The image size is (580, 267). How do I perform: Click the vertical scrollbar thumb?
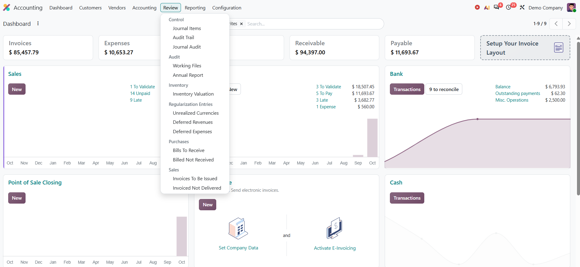[x=578, y=118]
